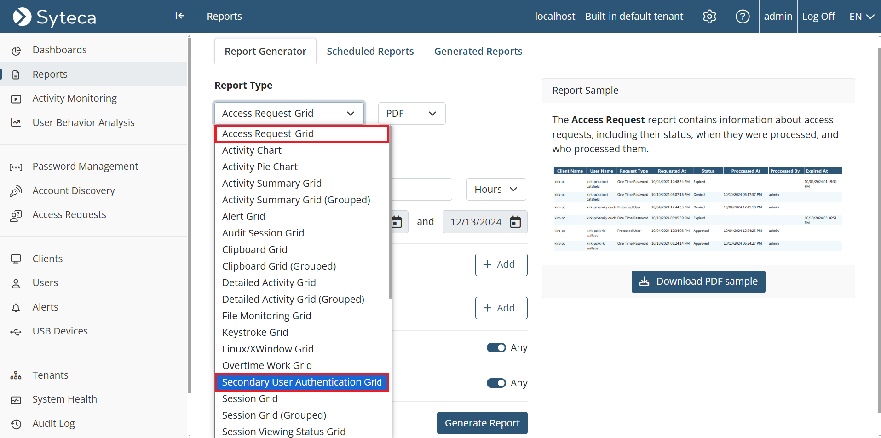Click the Tenants hierarchy icon

coord(16,375)
